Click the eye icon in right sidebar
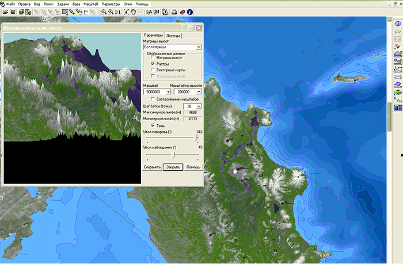This screenshot has width=403, height=264. [397, 24]
